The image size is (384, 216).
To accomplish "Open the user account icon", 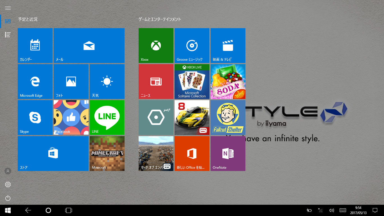I will pyautogui.click(x=8, y=171).
